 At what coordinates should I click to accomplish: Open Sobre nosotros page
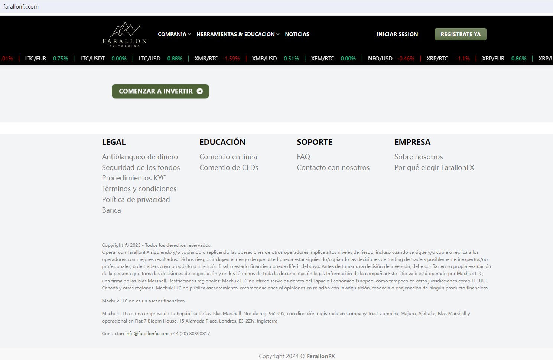click(419, 157)
